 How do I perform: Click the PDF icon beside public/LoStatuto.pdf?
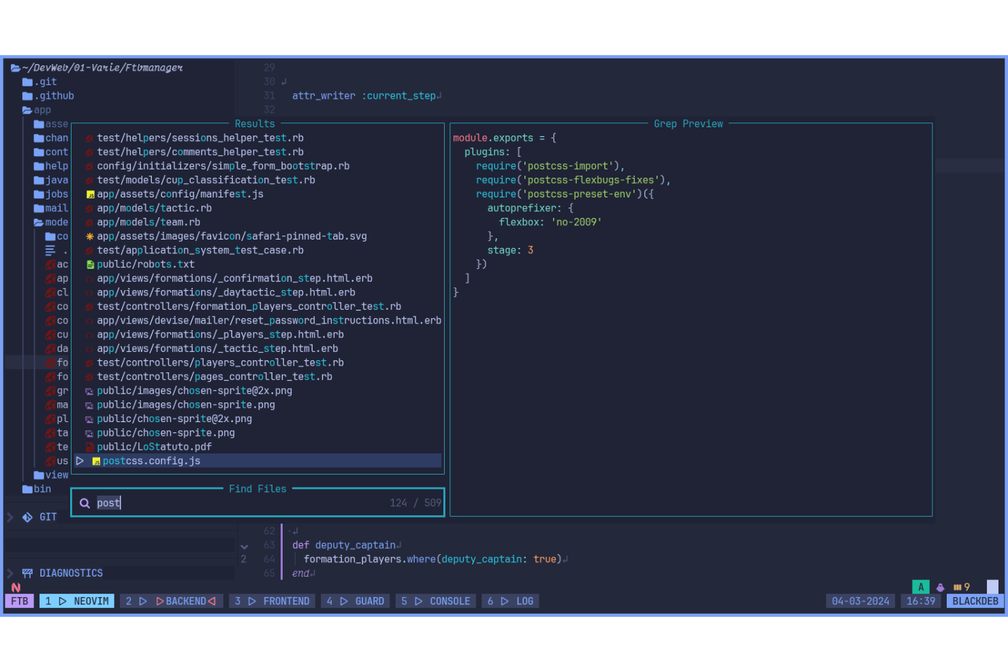[x=89, y=447]
